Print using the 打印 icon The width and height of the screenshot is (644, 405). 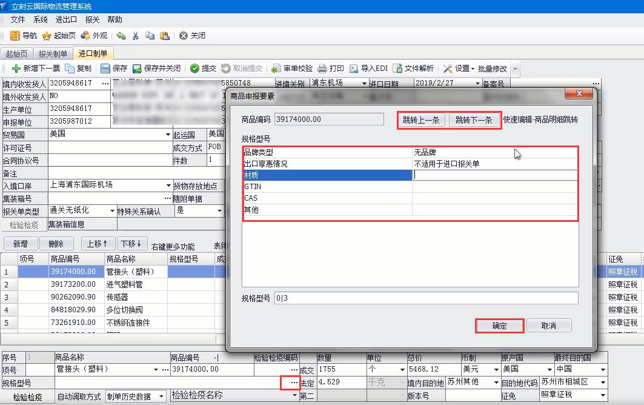coord(322,69)
